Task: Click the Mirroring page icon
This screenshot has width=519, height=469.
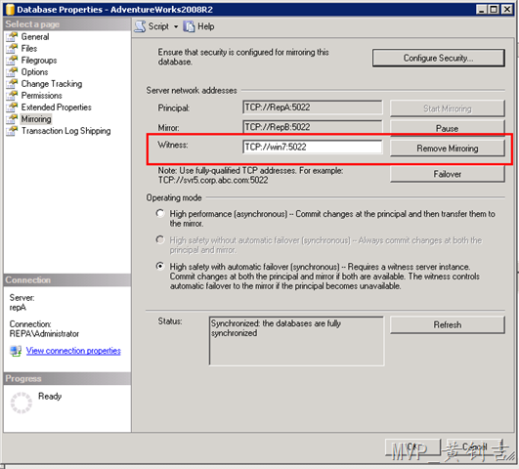Action: click(x=12, y=119)
